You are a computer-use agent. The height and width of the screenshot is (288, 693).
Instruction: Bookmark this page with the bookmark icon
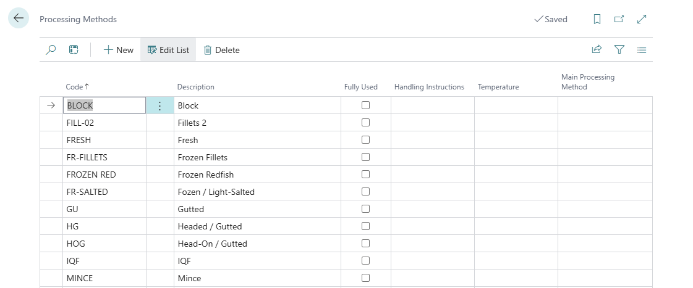click(597, 19)
